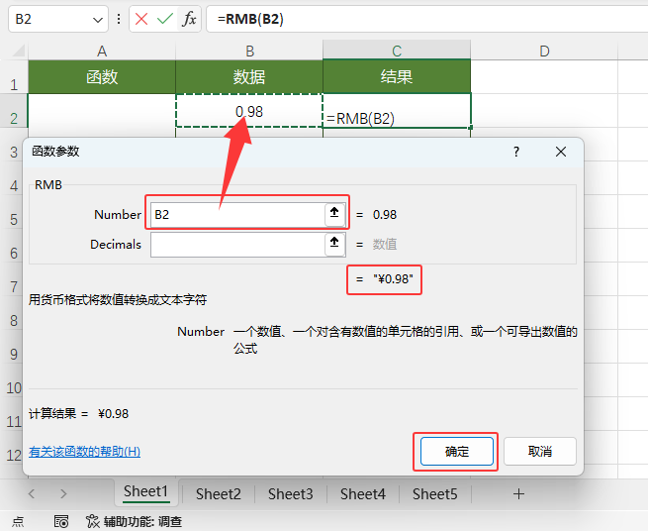Switch to Sheet2 tab
The image size is (648, 531).
[219, 493]
